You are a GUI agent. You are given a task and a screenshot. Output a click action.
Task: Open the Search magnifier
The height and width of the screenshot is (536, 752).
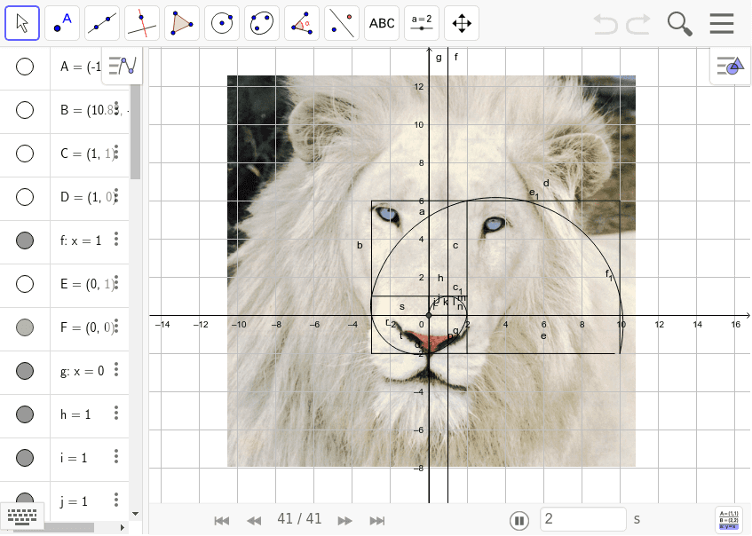(679, 23)
